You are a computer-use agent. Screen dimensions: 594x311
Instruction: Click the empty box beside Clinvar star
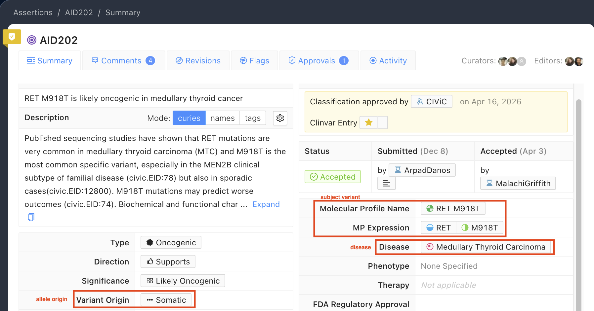pos(383,122)
